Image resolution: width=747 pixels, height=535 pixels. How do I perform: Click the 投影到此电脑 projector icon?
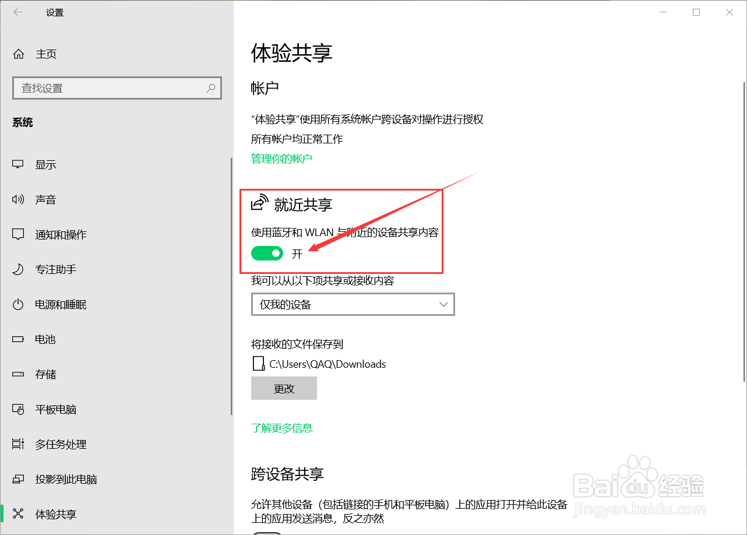coord(18,480)
